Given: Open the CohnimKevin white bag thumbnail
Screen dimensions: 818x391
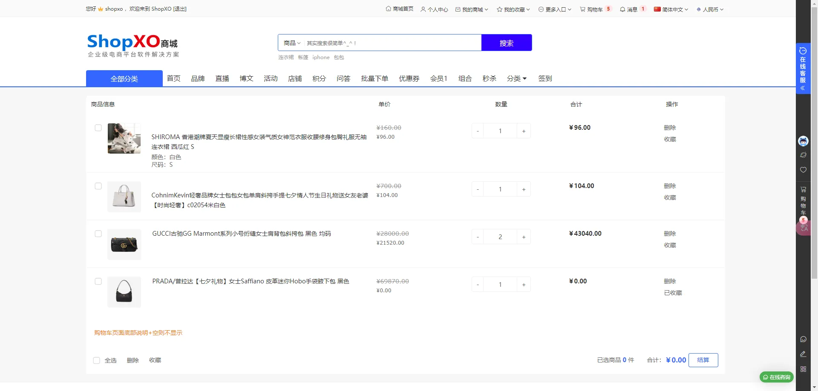Looking at the screenshot, I should point(124,197).
